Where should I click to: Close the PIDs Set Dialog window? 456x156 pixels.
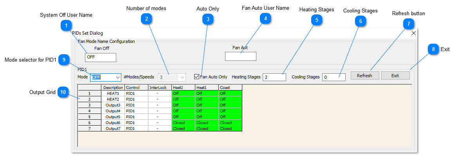point(414,33)
